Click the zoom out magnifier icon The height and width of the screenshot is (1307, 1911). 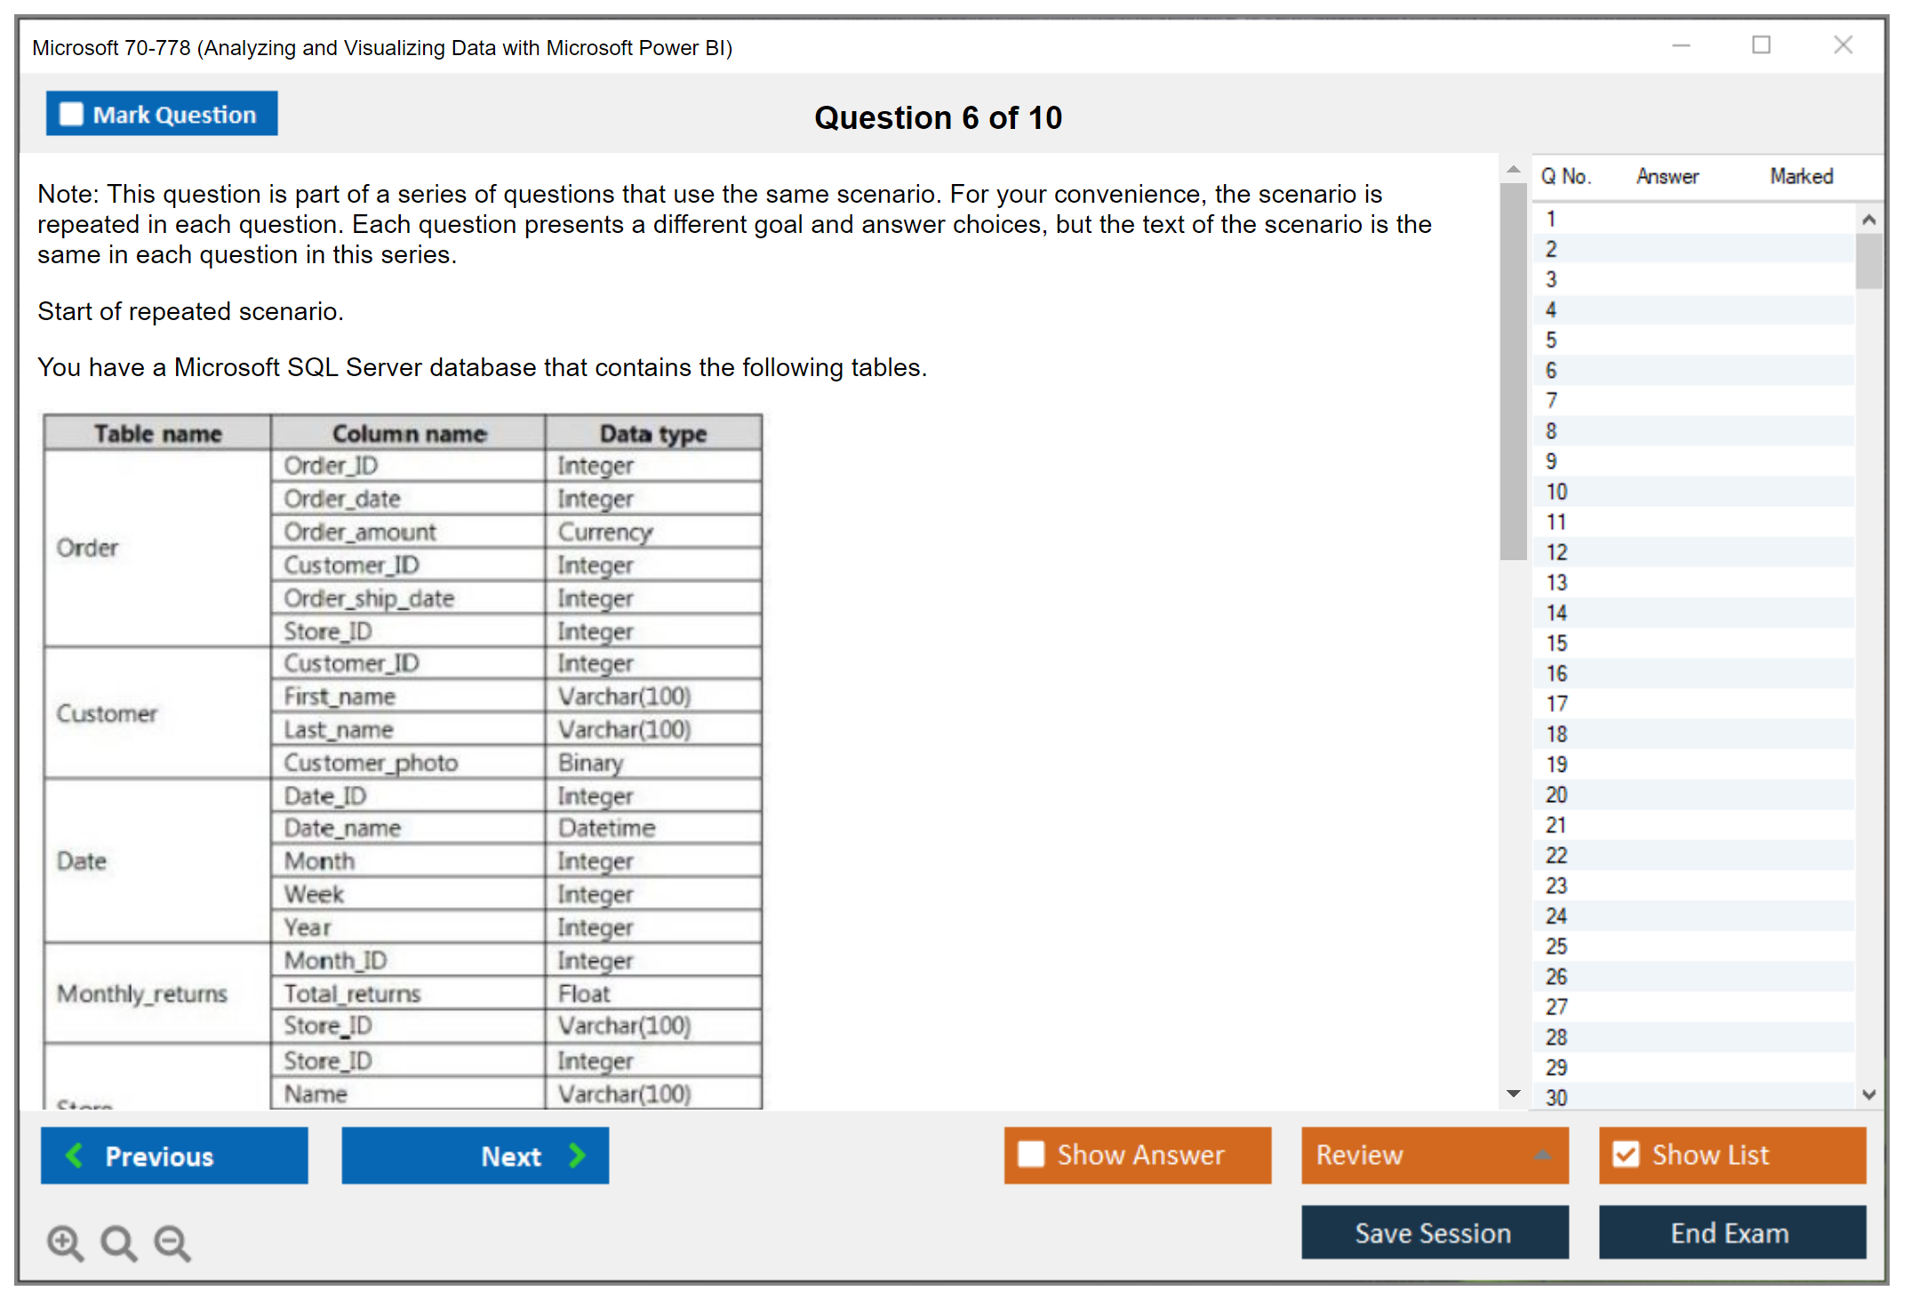click(x=172, y=1242)
